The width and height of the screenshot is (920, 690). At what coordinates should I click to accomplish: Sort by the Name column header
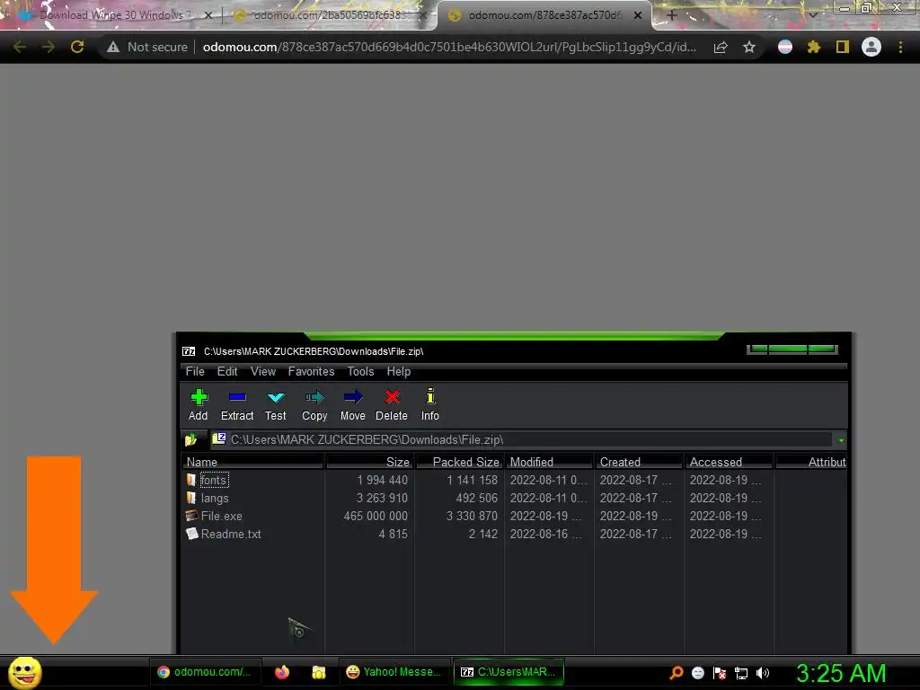pyautogui.click(x=252, y=462)
